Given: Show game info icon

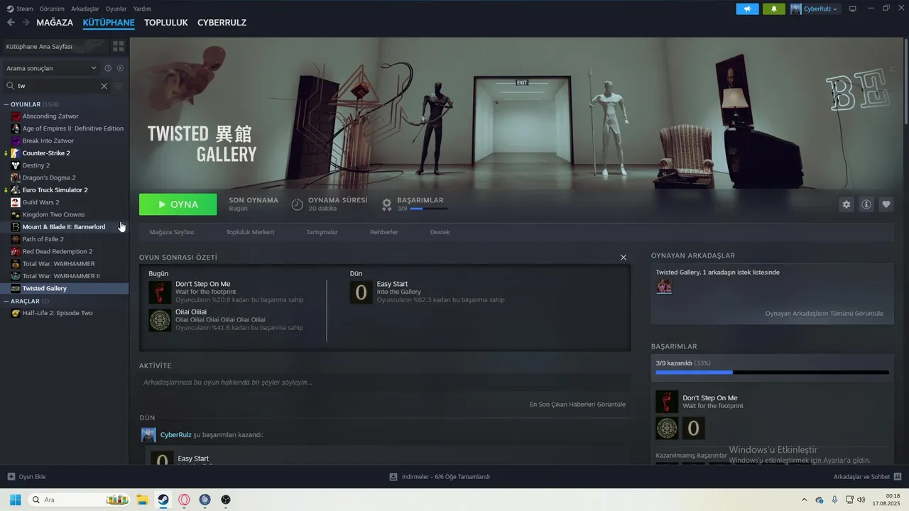Looking at the screenshot, I should pyautogui.click(x=866, y=204).
